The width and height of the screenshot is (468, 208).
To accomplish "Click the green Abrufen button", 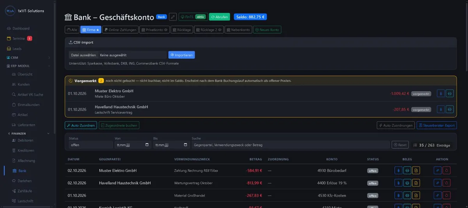I will click(x=219, y=17).
